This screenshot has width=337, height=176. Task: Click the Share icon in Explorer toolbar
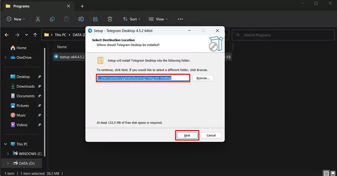(x=95, y=19)
